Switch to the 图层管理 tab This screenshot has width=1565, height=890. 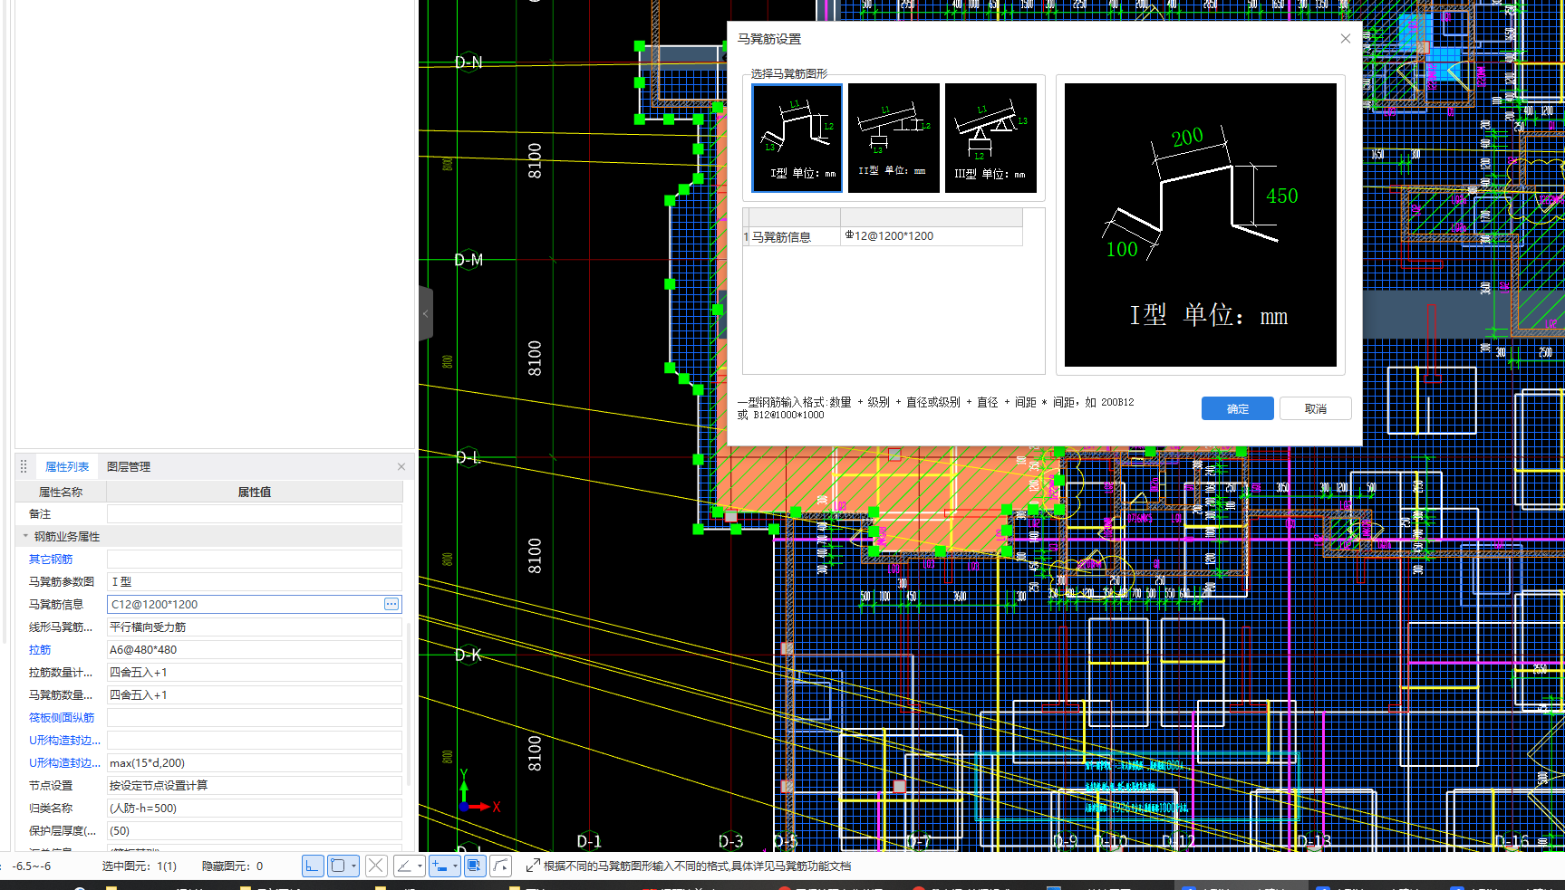click(129, 466)
